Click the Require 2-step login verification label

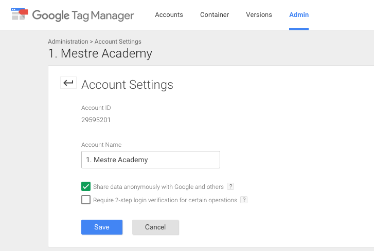point(165,200)
